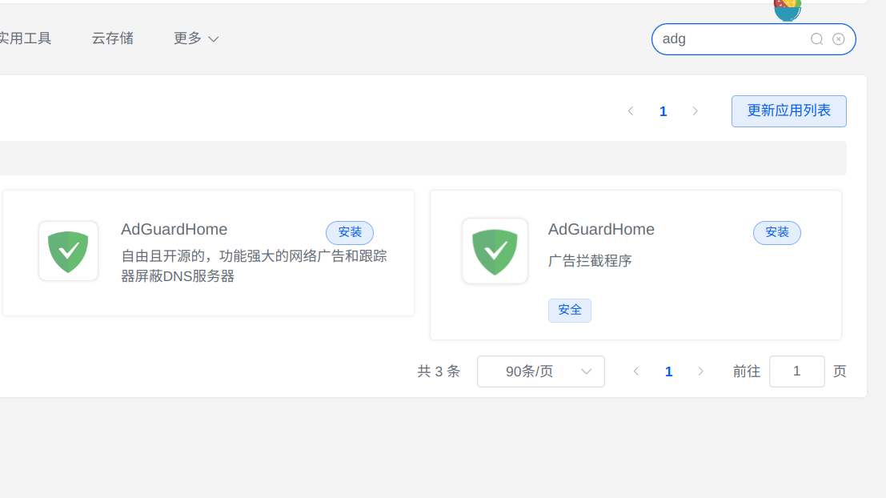This screenshot has width=886, height=498.
Task: Click the 共 3 条 total count
Action: (439, 371)
